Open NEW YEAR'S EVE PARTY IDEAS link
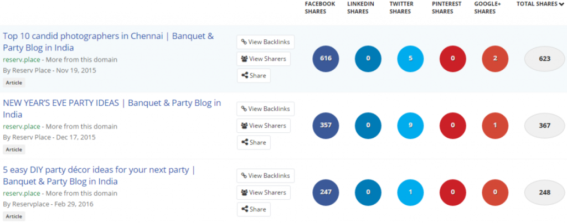 coord(112,109)
